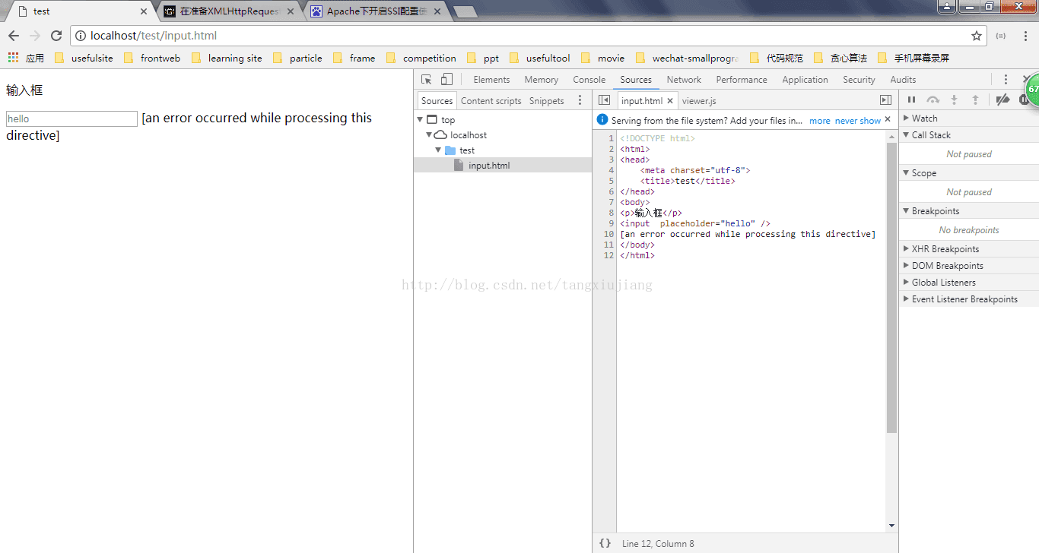Image resolution: width=1039 pixels, height=553 pixels.
Task: Click the info icon in the notice bar
Action: [602, 120]
